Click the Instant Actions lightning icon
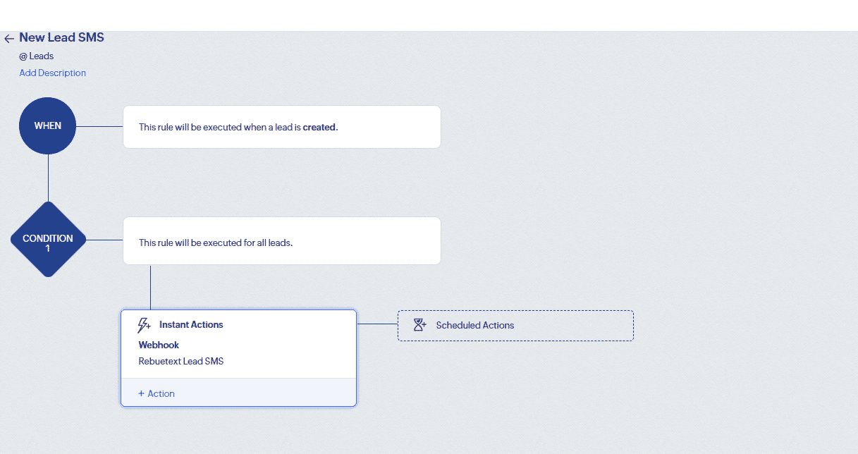 pyautogui.click(x=144, y=325)
